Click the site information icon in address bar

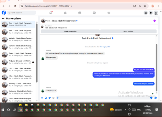[x=22, y=6]
